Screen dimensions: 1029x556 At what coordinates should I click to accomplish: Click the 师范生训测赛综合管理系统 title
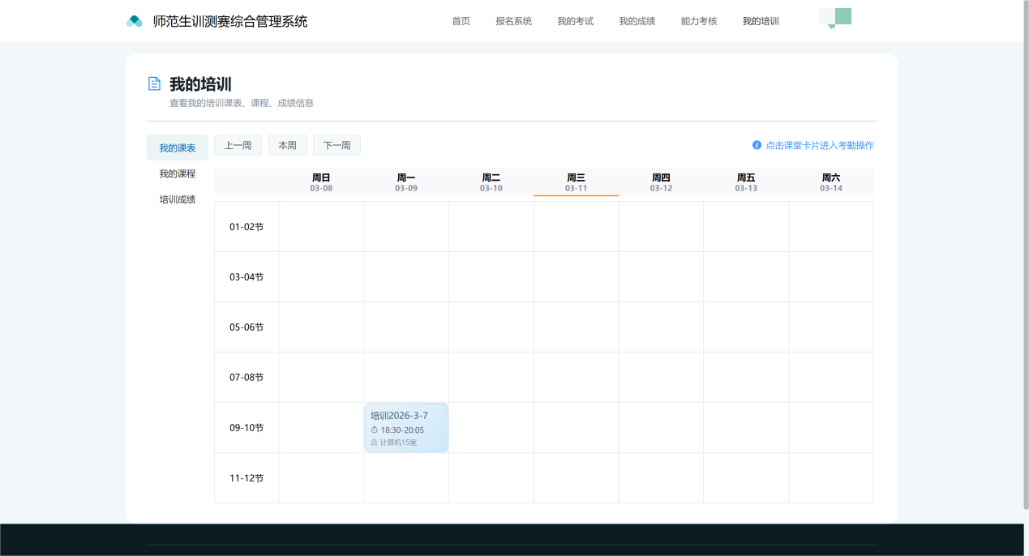[x=230, y=21]
